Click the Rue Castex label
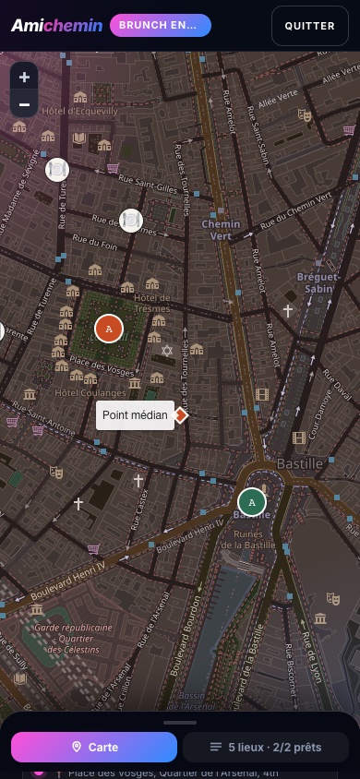The image size is (360, 779). pyautogui.click(x=139, y=509)
